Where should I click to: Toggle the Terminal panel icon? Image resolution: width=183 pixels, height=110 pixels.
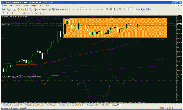coord(26,9)
